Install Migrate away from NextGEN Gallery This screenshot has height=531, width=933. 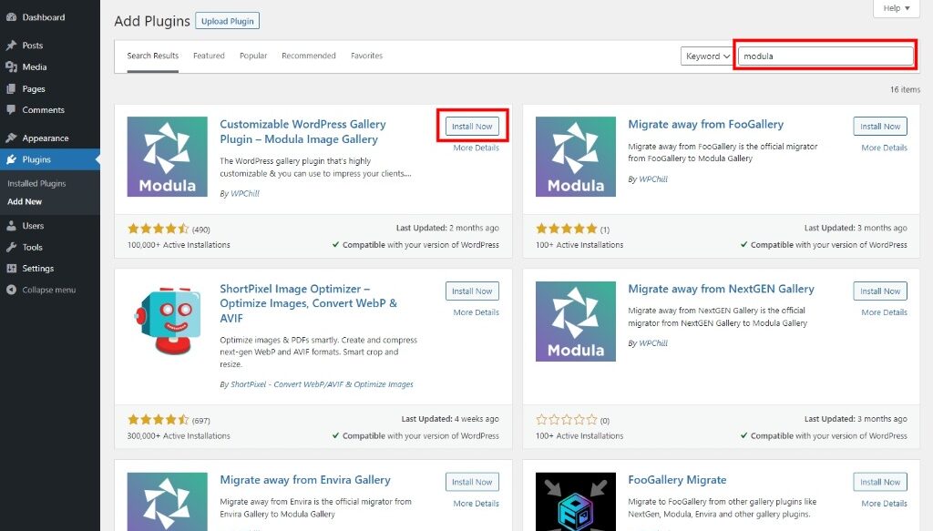880,291
